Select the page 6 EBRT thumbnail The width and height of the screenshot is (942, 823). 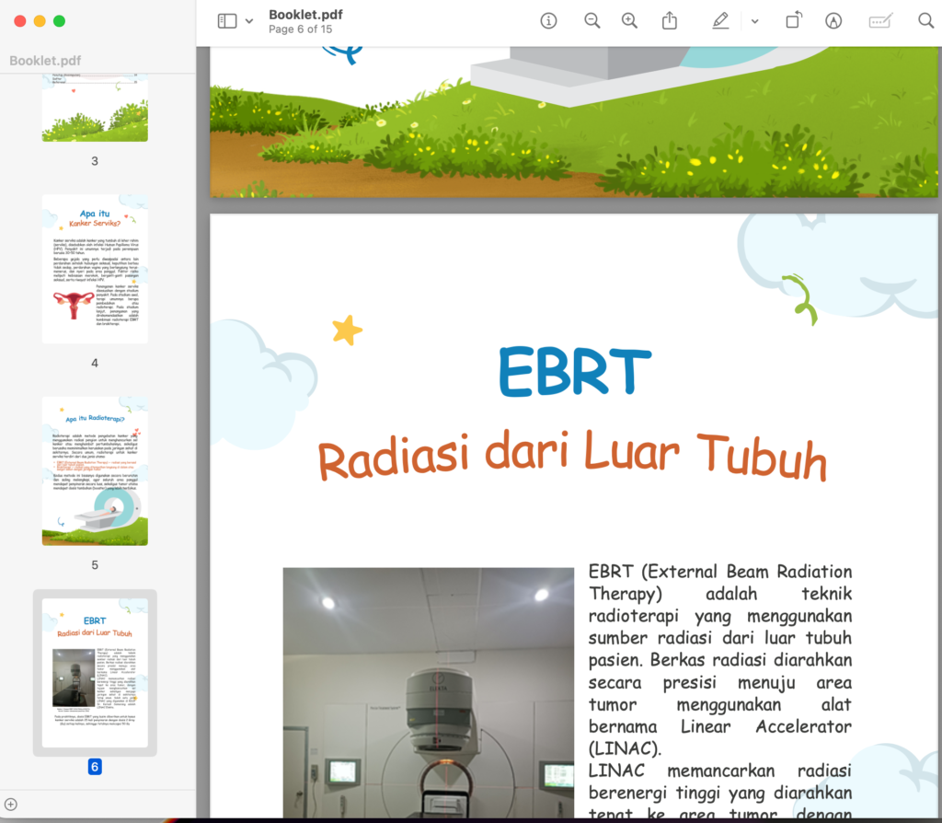95,673
